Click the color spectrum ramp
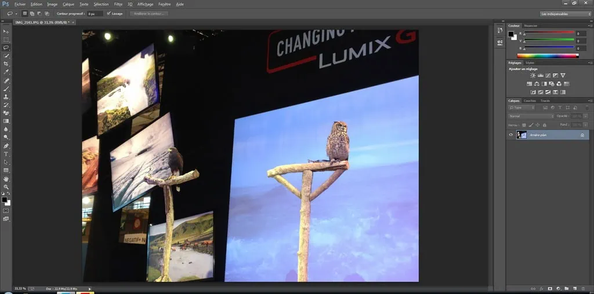 548,56
